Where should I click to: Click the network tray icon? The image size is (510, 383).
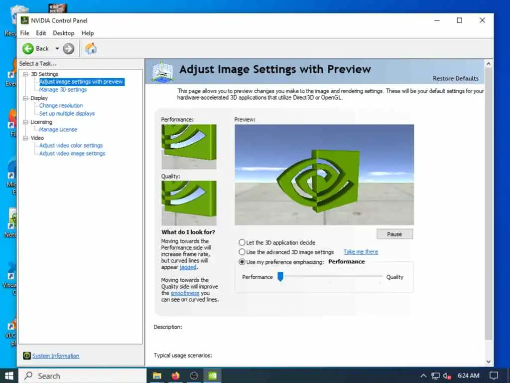click(x=435, y=376)
